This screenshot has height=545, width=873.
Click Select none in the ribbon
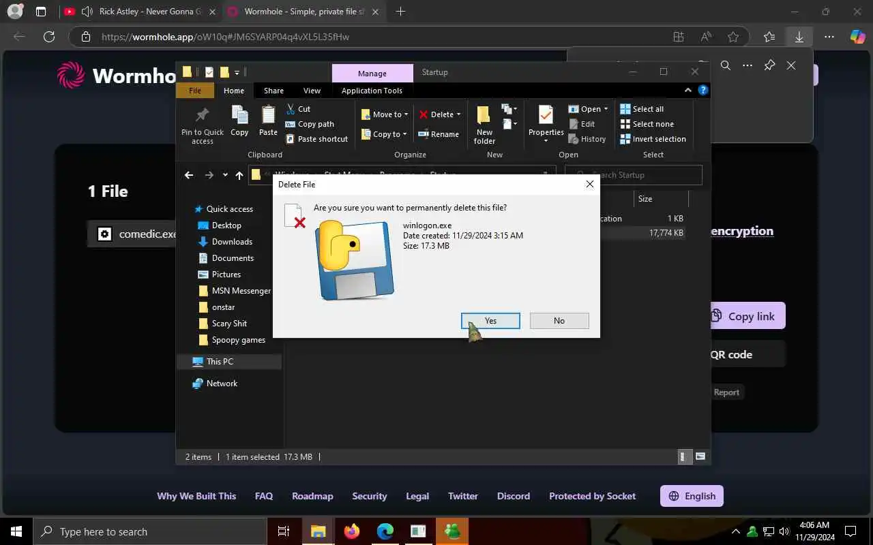pyautogui.click(x=647, y=124)
